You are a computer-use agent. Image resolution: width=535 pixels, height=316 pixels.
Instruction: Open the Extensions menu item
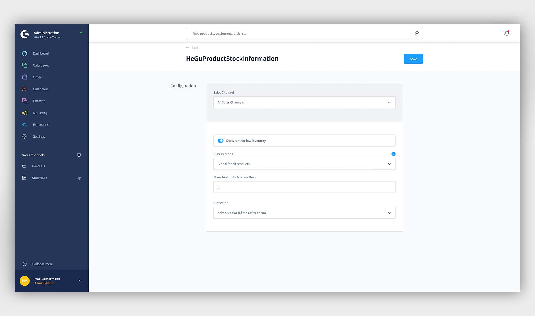[x=41, y=124]
